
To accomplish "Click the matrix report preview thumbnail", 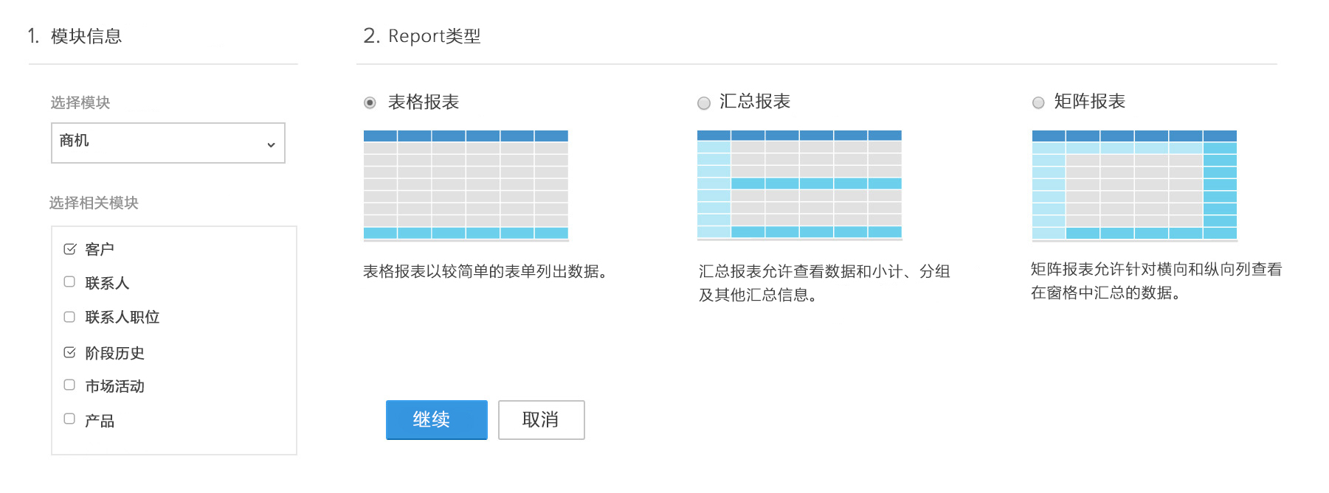I will click(x=1134, y=185).
